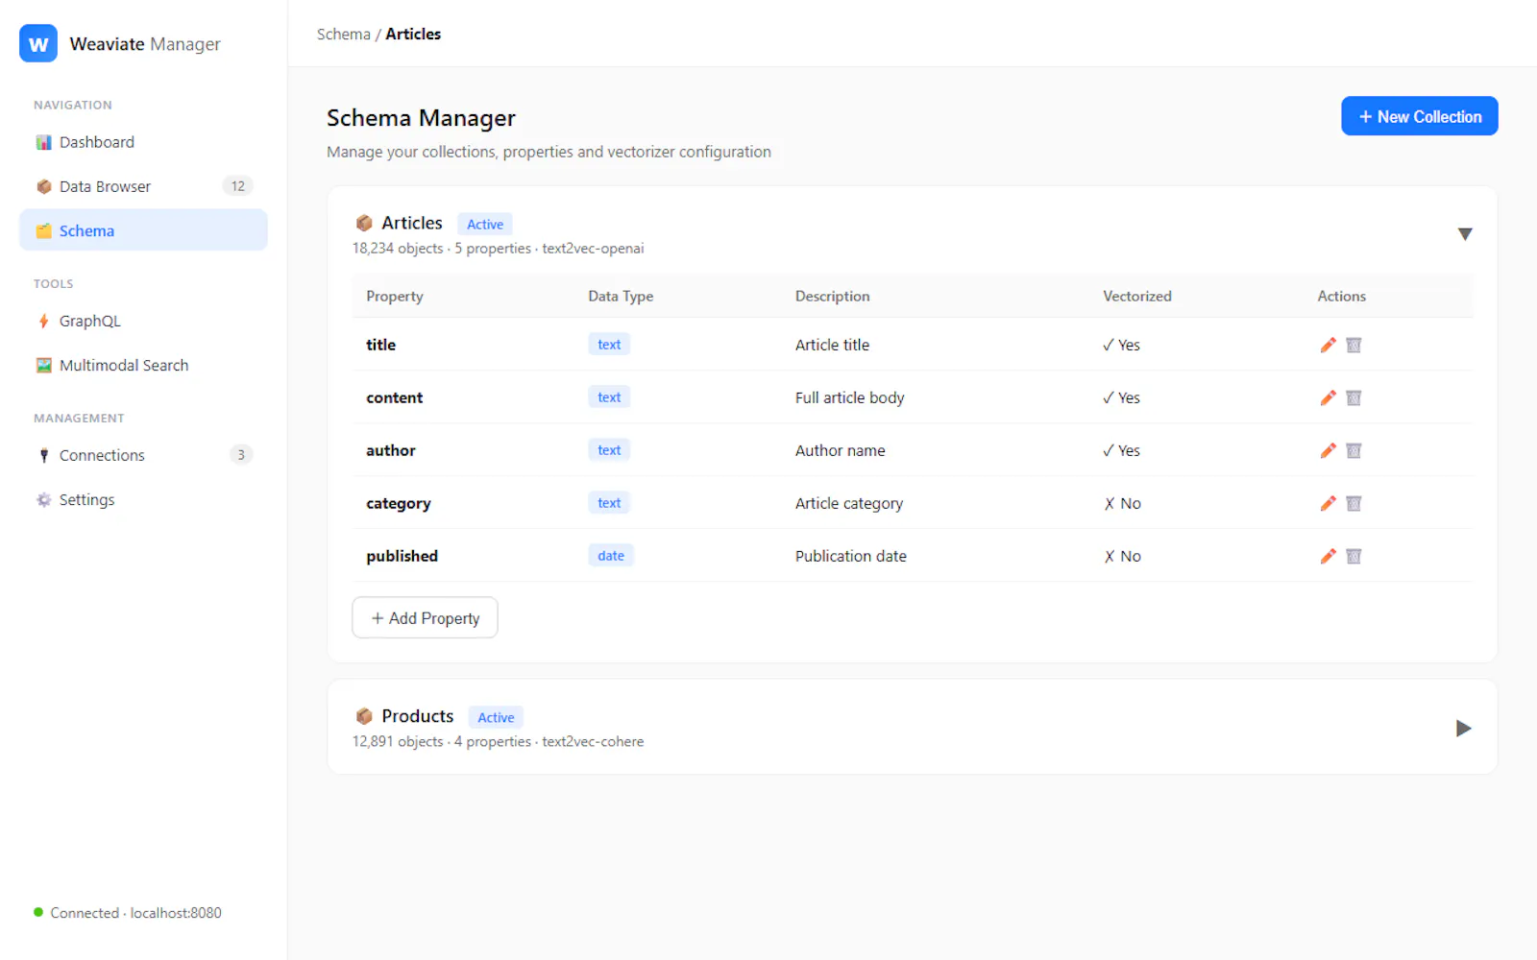Select the content property name

click(x=394, y=397)
